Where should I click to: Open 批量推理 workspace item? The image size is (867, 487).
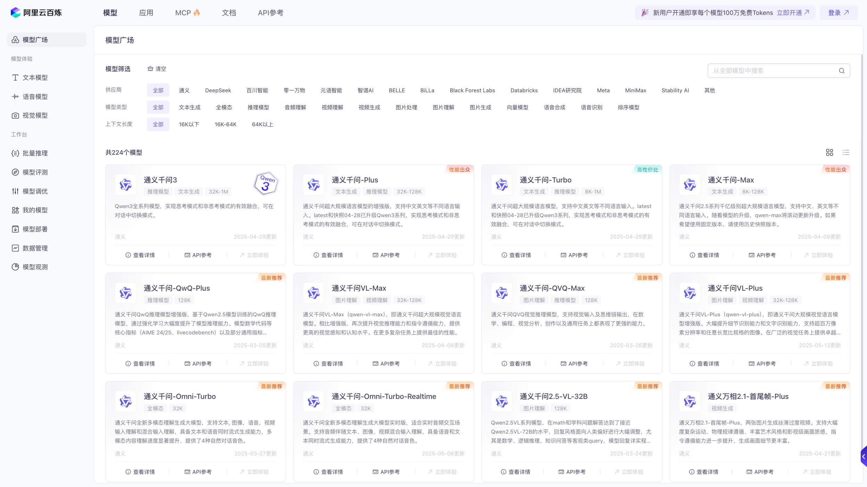pyautogui.click(x=35, y=153)
